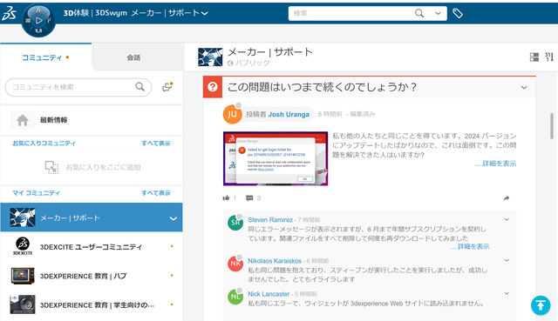Screen dimensions: 558x321
Task: Expand the search options dropdown arrow
Action: (x=438, y=14)
